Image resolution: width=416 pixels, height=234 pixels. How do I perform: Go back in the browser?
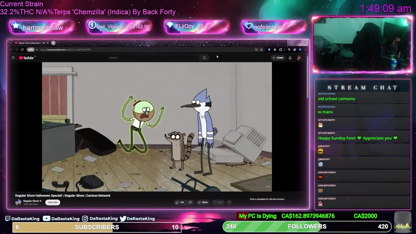pos(11,50)
